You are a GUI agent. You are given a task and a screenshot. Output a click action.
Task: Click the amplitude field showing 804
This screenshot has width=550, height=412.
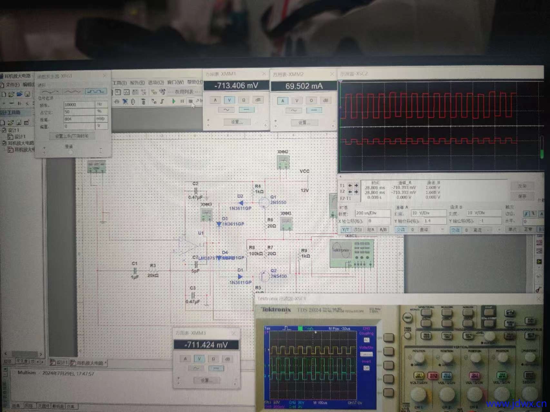tap(79, 119)
